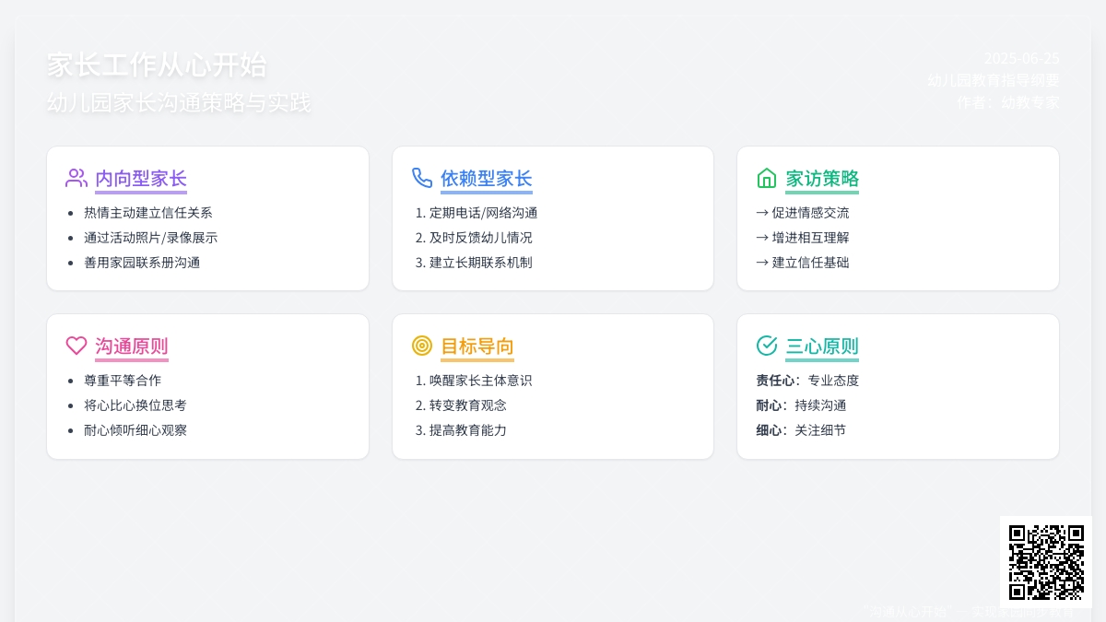Click the phone icon beside 依赖型家长
1106x622 pixels.
(x=422, y=178)
